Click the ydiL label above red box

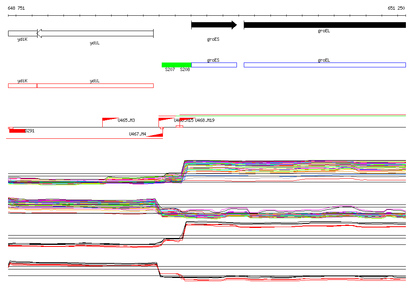click(95, 81)
